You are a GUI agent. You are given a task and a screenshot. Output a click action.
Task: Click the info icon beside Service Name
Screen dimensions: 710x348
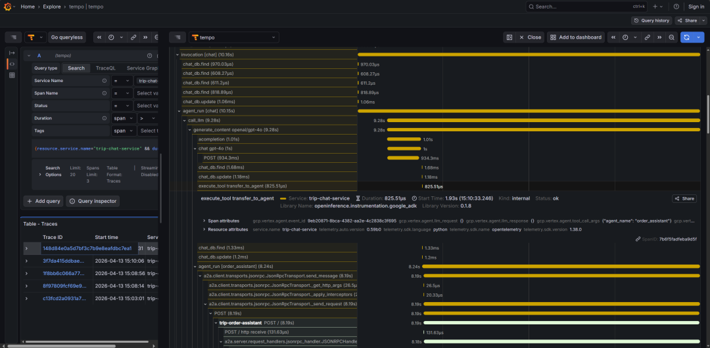click(104, 81)
